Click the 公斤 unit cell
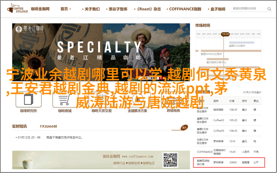 click(256, 162)
